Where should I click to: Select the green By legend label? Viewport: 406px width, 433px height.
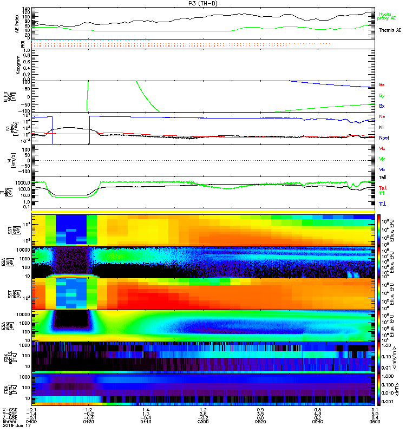[382, 95]
